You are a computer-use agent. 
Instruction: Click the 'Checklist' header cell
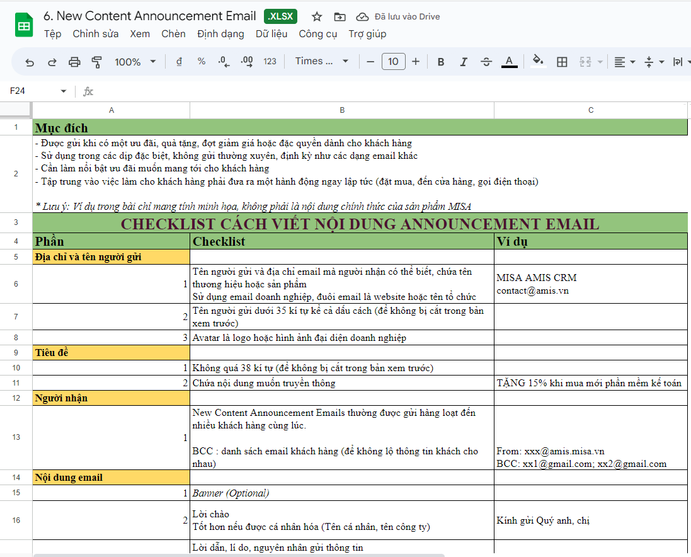pyautogui.click(x=342, y=241)
